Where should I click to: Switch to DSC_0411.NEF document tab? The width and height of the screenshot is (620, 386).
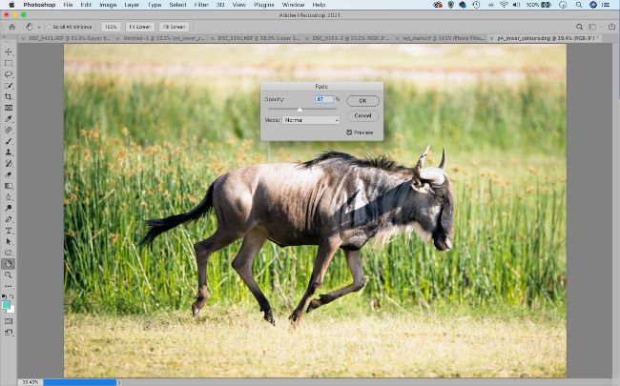click(69, 38)
